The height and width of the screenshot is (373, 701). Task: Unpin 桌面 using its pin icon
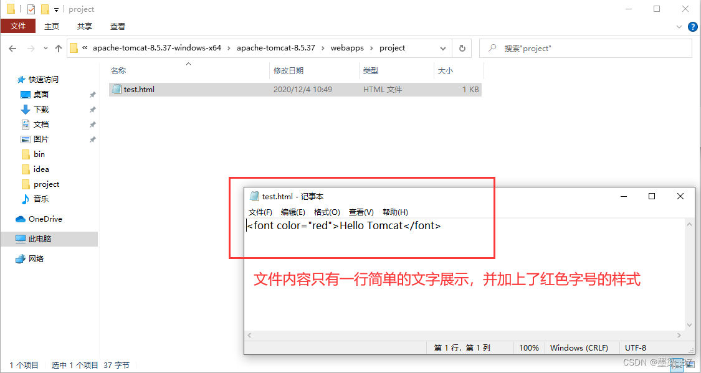click(93, 95)
